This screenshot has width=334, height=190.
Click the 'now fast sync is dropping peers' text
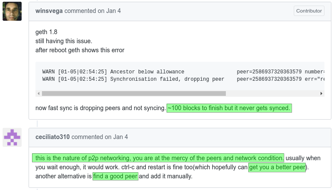tap(100, 108)
